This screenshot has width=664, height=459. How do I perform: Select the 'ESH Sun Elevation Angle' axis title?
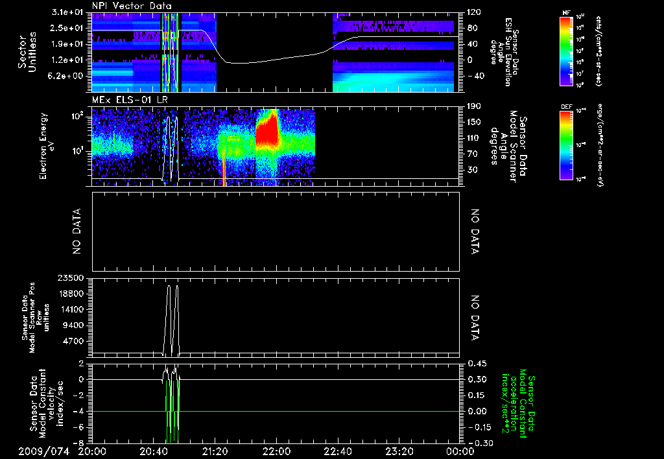(x=504, y=52)
